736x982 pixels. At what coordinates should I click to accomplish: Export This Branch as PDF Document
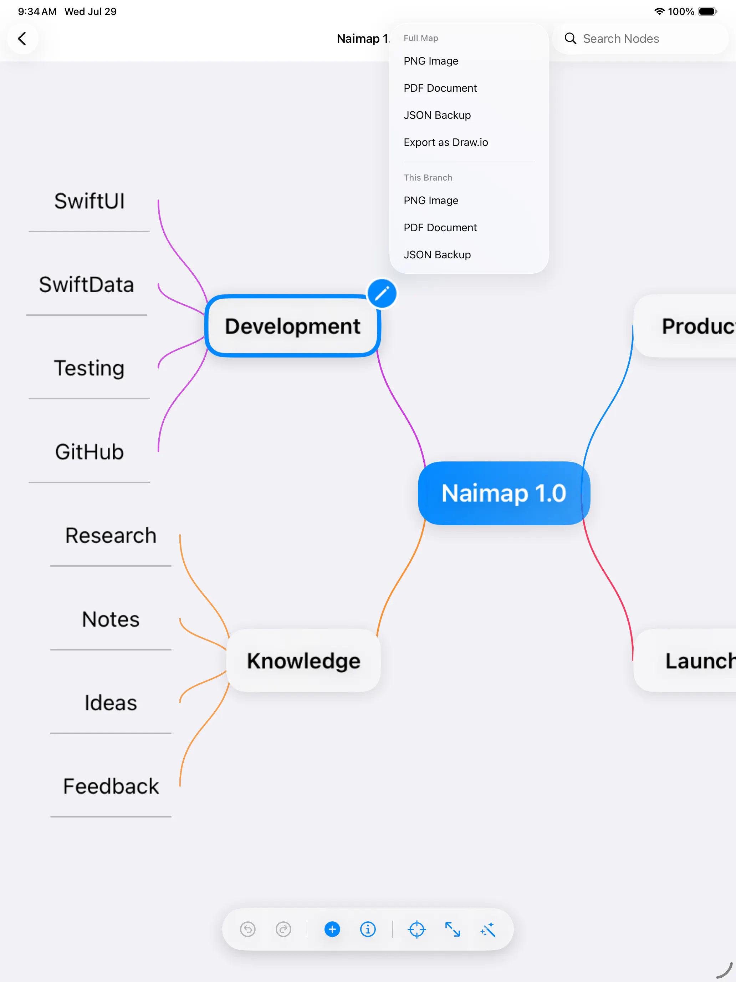tap(469, 227)
